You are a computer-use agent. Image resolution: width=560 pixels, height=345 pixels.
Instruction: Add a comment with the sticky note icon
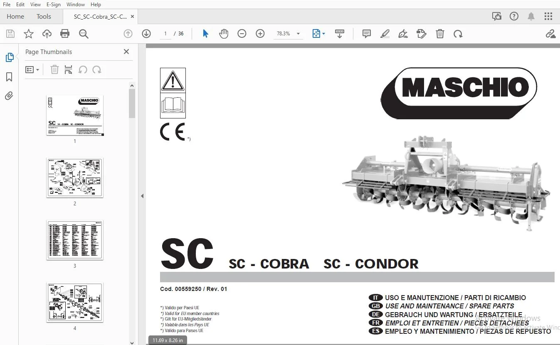(x=367, y=34)
